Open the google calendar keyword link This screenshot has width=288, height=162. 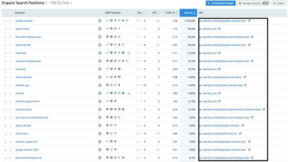click(24, 21)
